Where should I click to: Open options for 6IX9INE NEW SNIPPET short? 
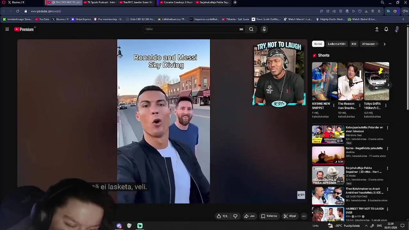[334, 105]
